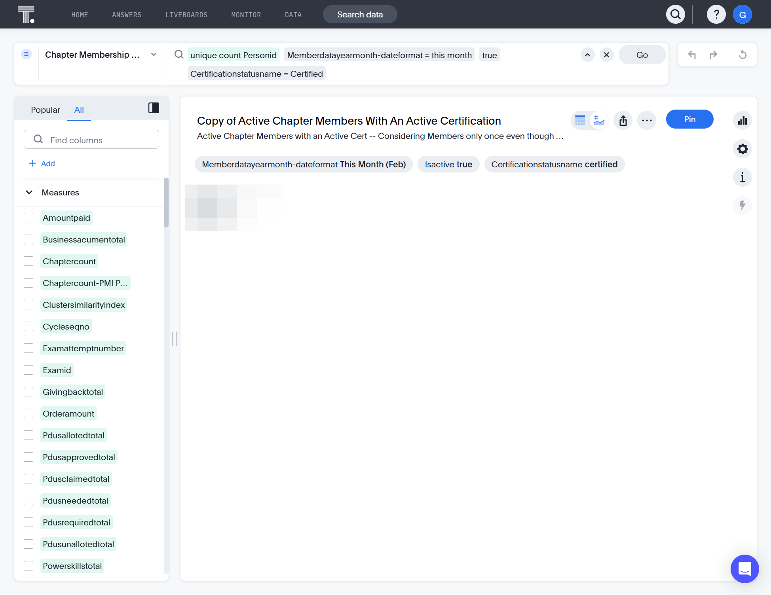Viewport: 771px width, 595px height.
Task: Open chart configuration gear icon
Action: pos(743,149)
